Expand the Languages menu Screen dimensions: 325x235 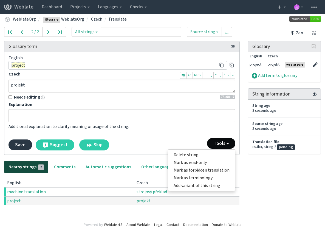click(110, 7)
